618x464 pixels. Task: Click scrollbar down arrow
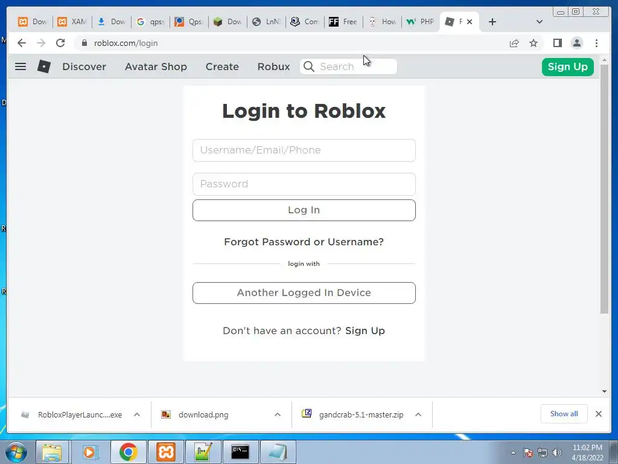coord(604,391)
